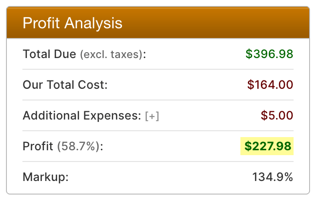Click the Profit row label

click(x=38, y=146)
